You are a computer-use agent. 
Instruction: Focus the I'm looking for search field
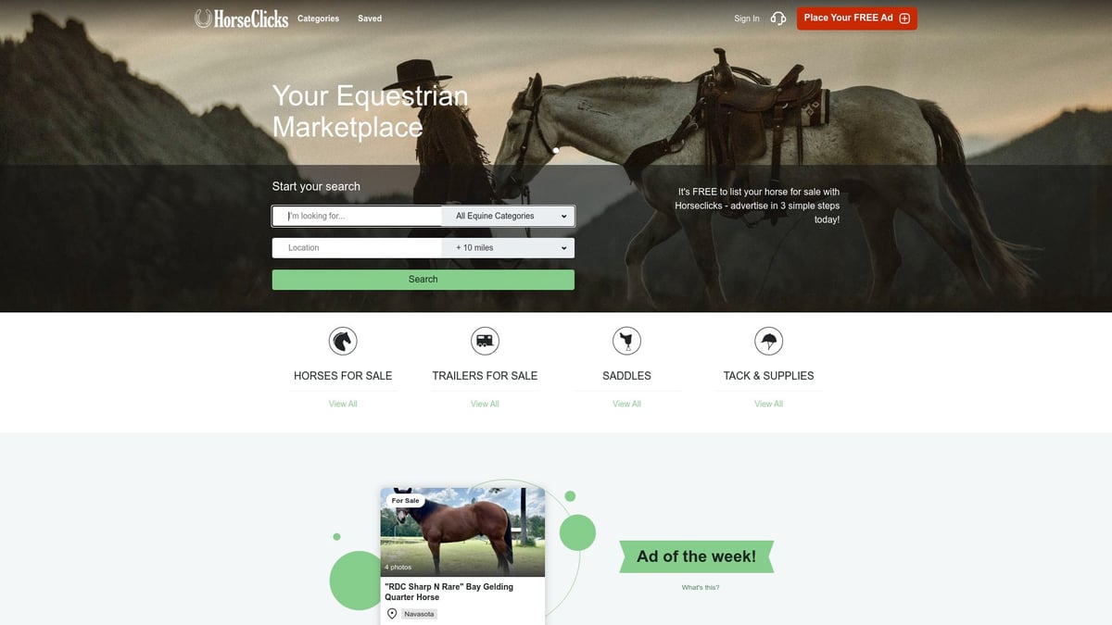[358, 216]
